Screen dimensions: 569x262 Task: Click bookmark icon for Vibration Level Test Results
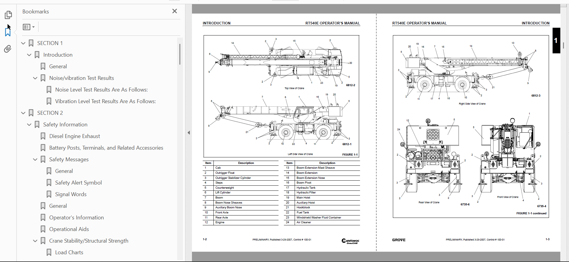[x=49, y=101]
